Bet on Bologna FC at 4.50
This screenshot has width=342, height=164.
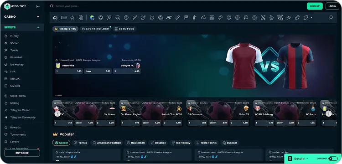tap(127, 71)
